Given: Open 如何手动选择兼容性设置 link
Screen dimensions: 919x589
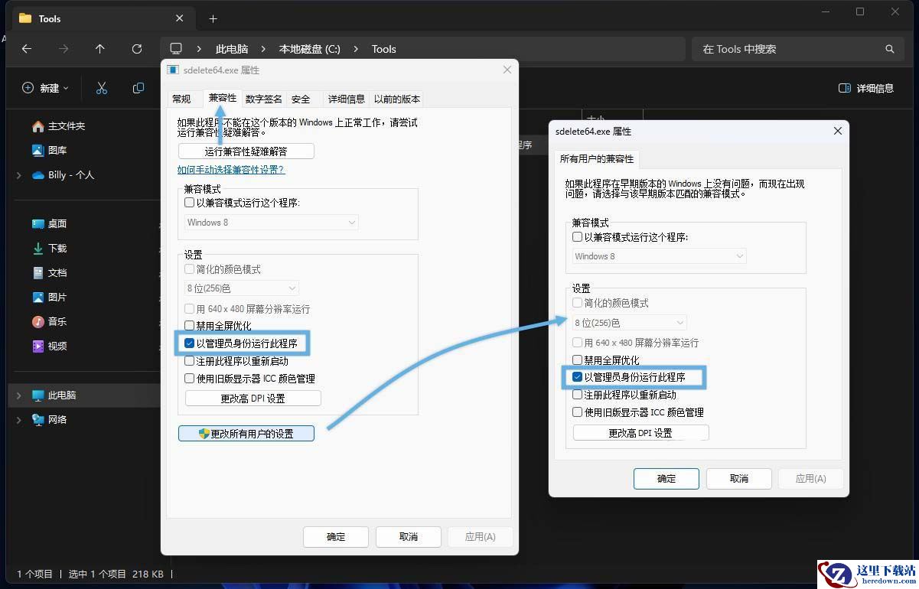Looking at the screenshot, I should (231, 170).
